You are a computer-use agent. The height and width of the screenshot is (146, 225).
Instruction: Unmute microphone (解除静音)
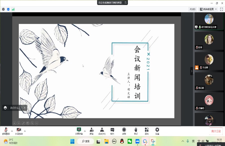(x=6, y=131)
